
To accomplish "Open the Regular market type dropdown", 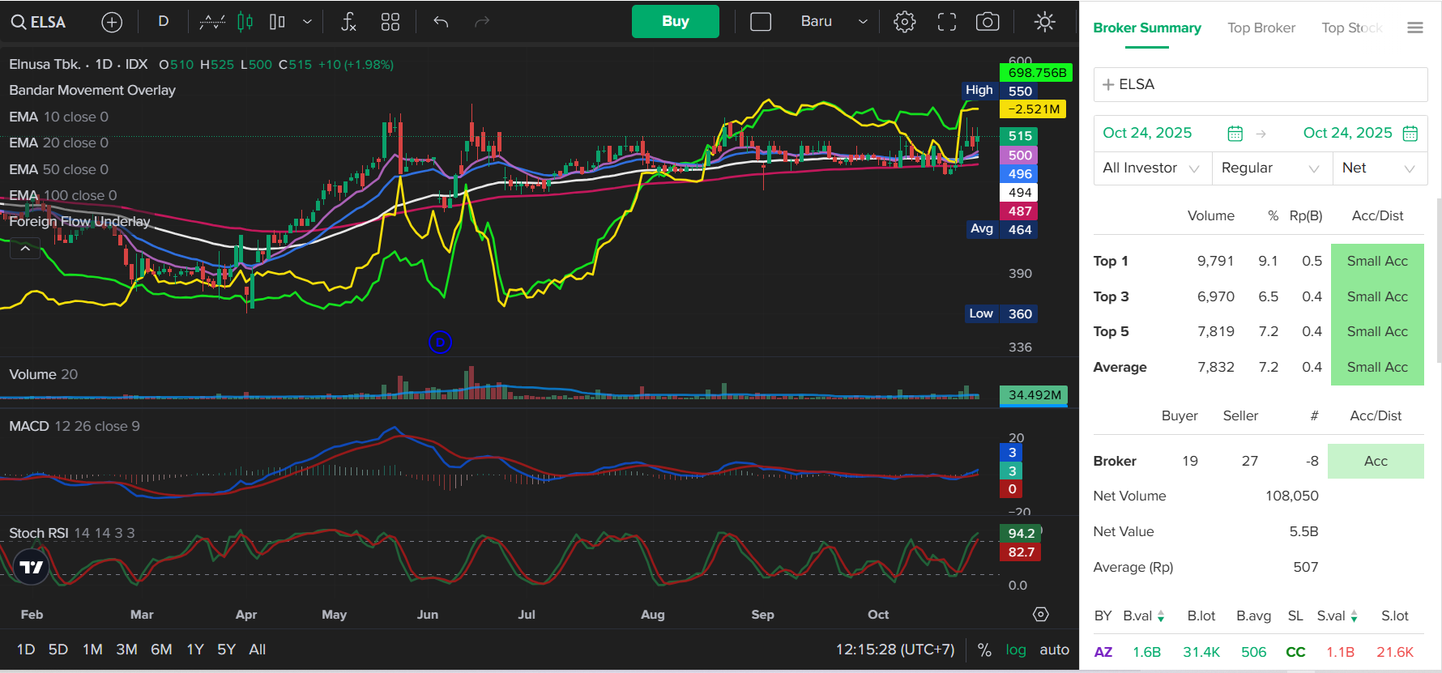I will 1270,168.
